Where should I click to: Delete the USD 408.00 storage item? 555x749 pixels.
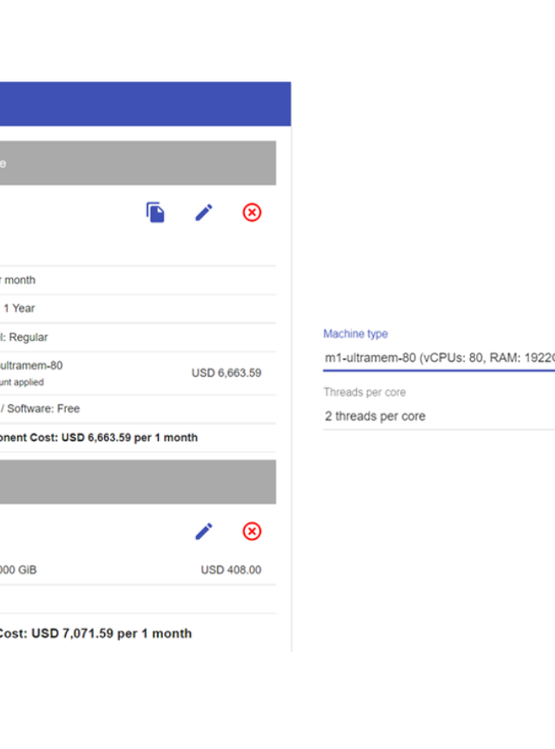252,531
